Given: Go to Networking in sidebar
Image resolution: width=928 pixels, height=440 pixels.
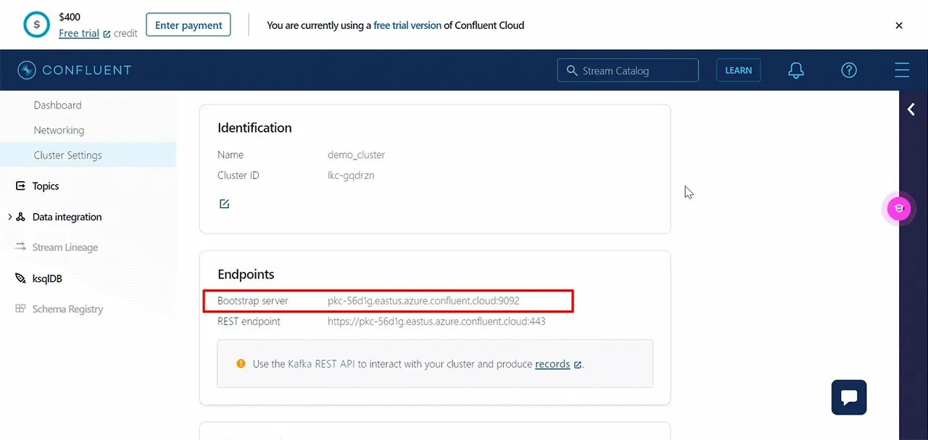Looking at the screenshot, I should coord(59,130).
